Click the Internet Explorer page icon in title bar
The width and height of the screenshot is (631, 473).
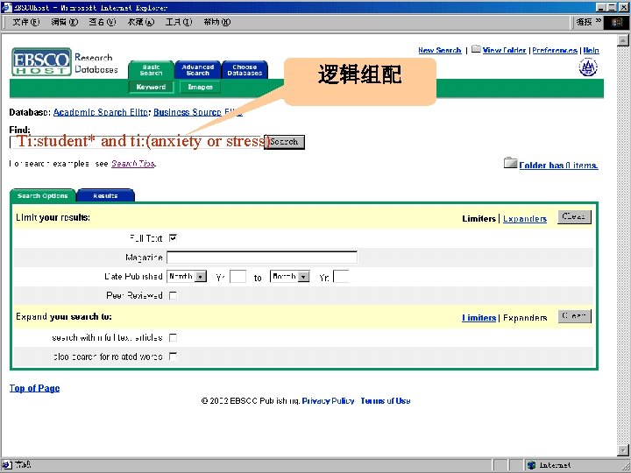coord(7,7)
